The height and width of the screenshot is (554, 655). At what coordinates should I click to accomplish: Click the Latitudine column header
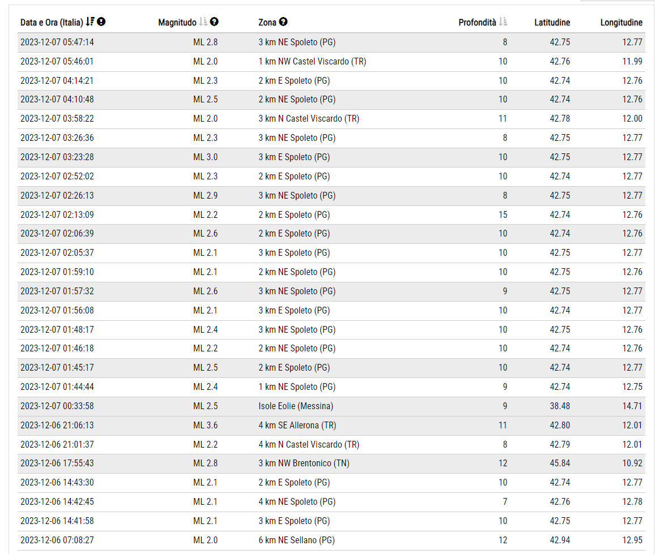pos(552,23)
